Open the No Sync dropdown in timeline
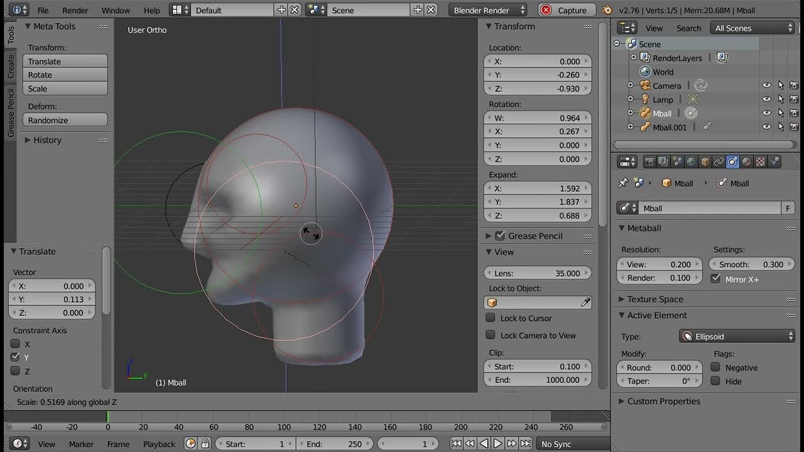Viewport: 804px width, 452px height. coord(573,444)
